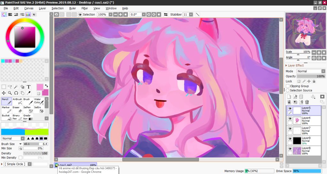Adjust the layer Opacity slider
This screenshot has width=327, height=174.
point(311,76)
